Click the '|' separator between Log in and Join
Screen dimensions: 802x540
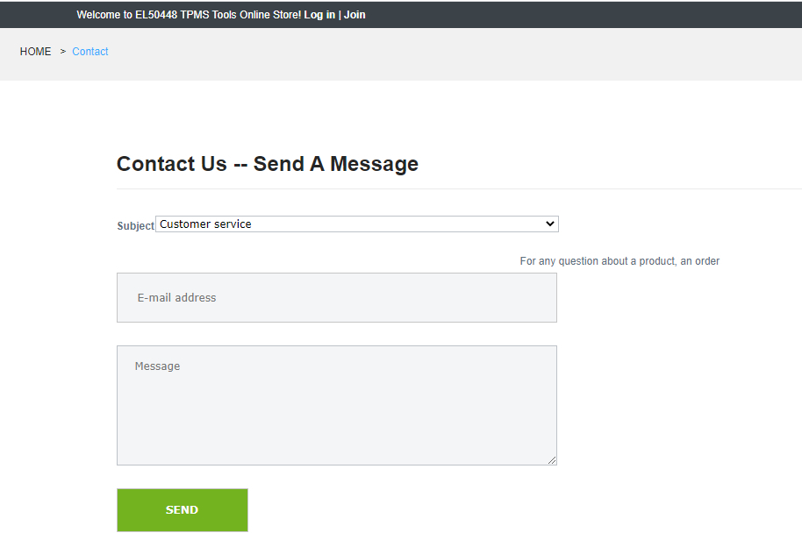pyautogui.click(x=340, y=15)
